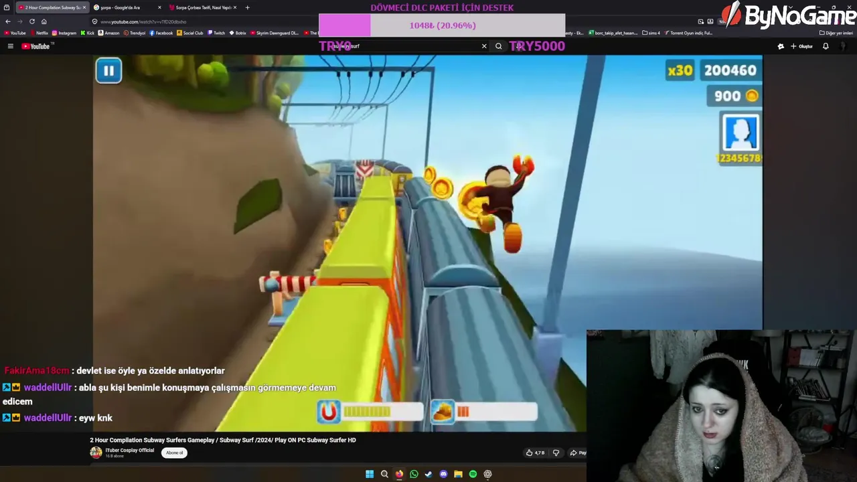Click the video title text
This screenshot has width=857, height=482.
click(x=223, y=440)
